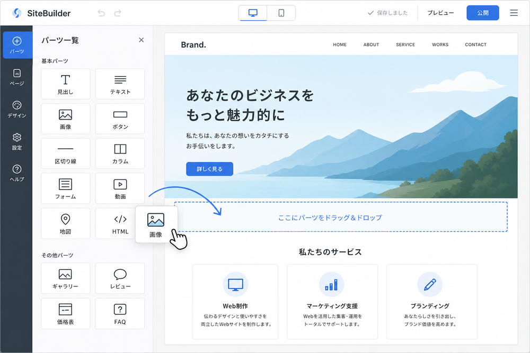Click the Brand. logo in canvas
The width and height of the screenshot is (530, 353).
click(193, 44)
